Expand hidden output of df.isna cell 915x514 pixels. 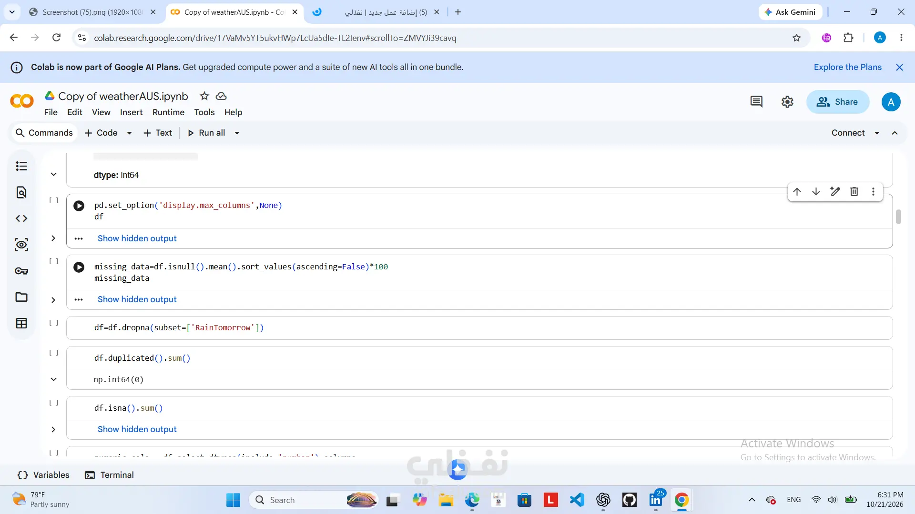pyautogui.click(x=137, y=429)
